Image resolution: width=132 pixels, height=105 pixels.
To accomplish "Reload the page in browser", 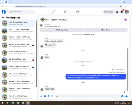I will 10,6.
